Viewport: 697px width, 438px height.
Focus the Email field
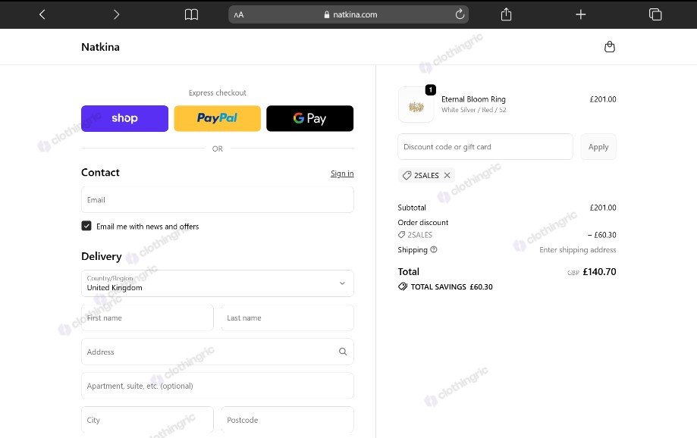[x=218, y=200]
